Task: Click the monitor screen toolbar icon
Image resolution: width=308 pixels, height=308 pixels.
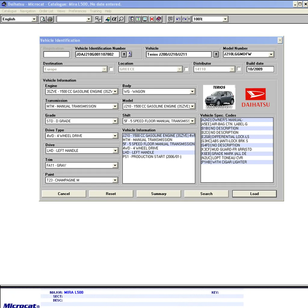Action: pos(145,19)
